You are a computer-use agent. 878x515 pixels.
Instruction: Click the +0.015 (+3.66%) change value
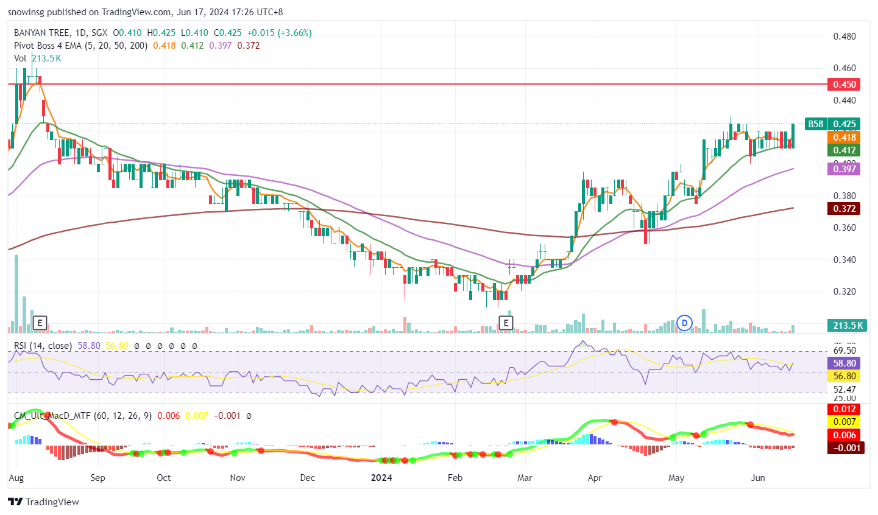(279, 33)
